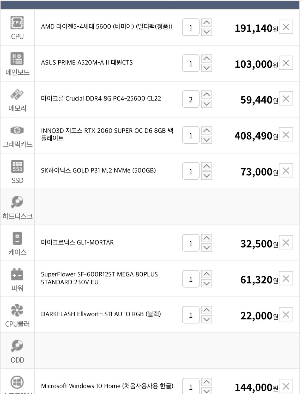Choose the 메모리 category icon
Viewport: 303px width, 394px height.
(17, 95)
